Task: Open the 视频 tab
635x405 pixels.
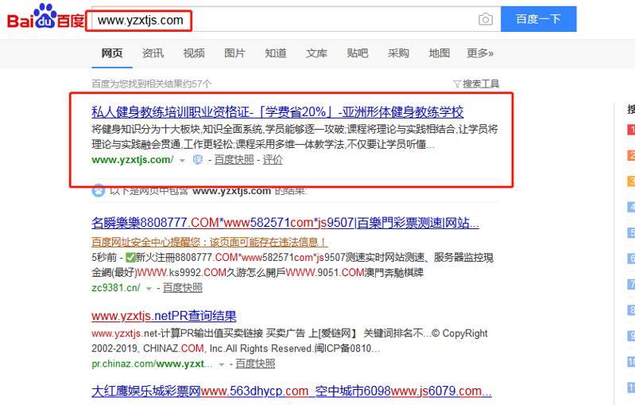Action: pos(194,53)
